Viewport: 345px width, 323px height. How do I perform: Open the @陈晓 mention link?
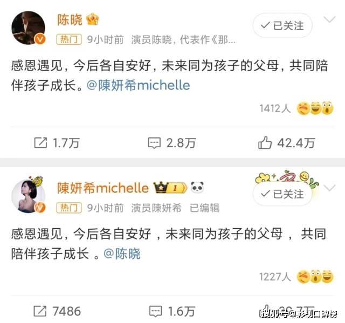122,253
